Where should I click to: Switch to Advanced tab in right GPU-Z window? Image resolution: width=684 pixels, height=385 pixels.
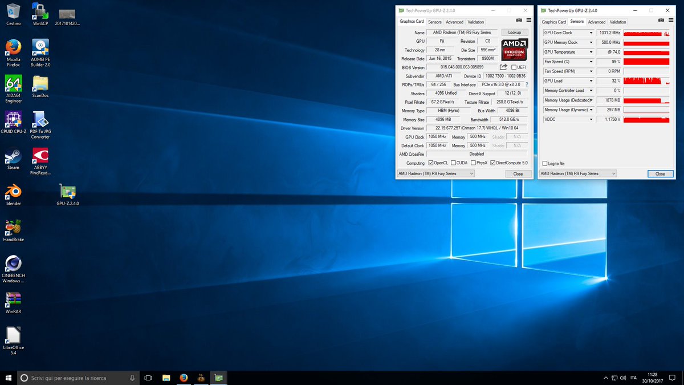pyautogui.click(x=597, y=22)
